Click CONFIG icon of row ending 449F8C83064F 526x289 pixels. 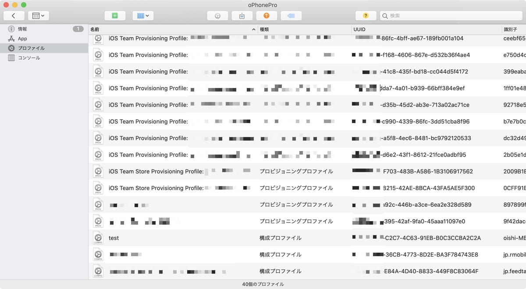coord(98,271)
